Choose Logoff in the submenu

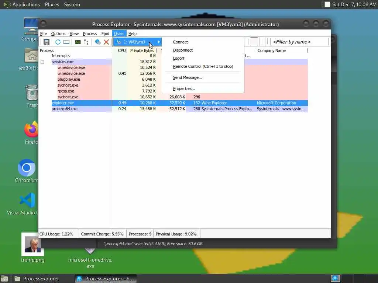(179, 59)
